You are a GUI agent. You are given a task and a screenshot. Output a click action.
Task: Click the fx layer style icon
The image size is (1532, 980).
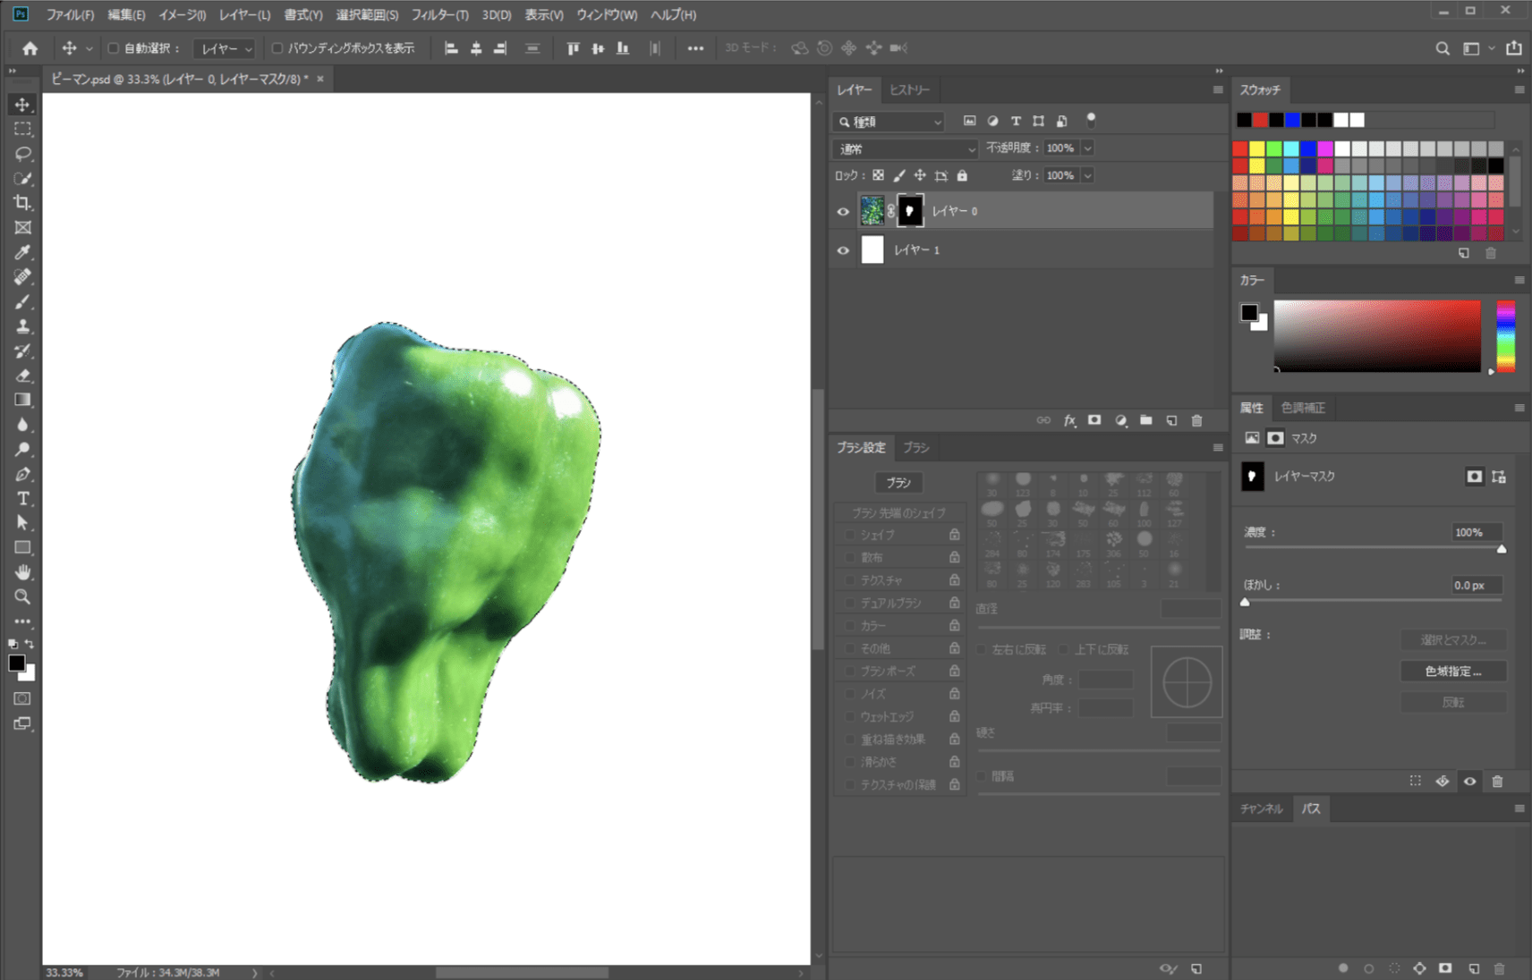1069,420
